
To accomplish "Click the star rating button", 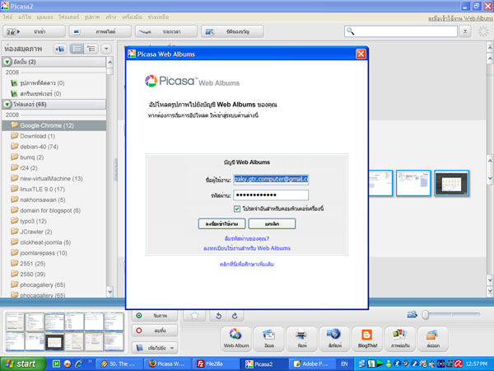I will pyautogui.click(x=194, y=316).
